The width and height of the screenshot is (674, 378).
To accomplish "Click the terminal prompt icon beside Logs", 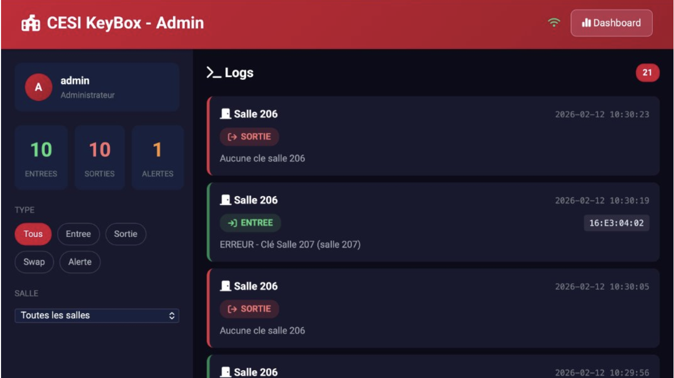I will click(x=214, y=73).
